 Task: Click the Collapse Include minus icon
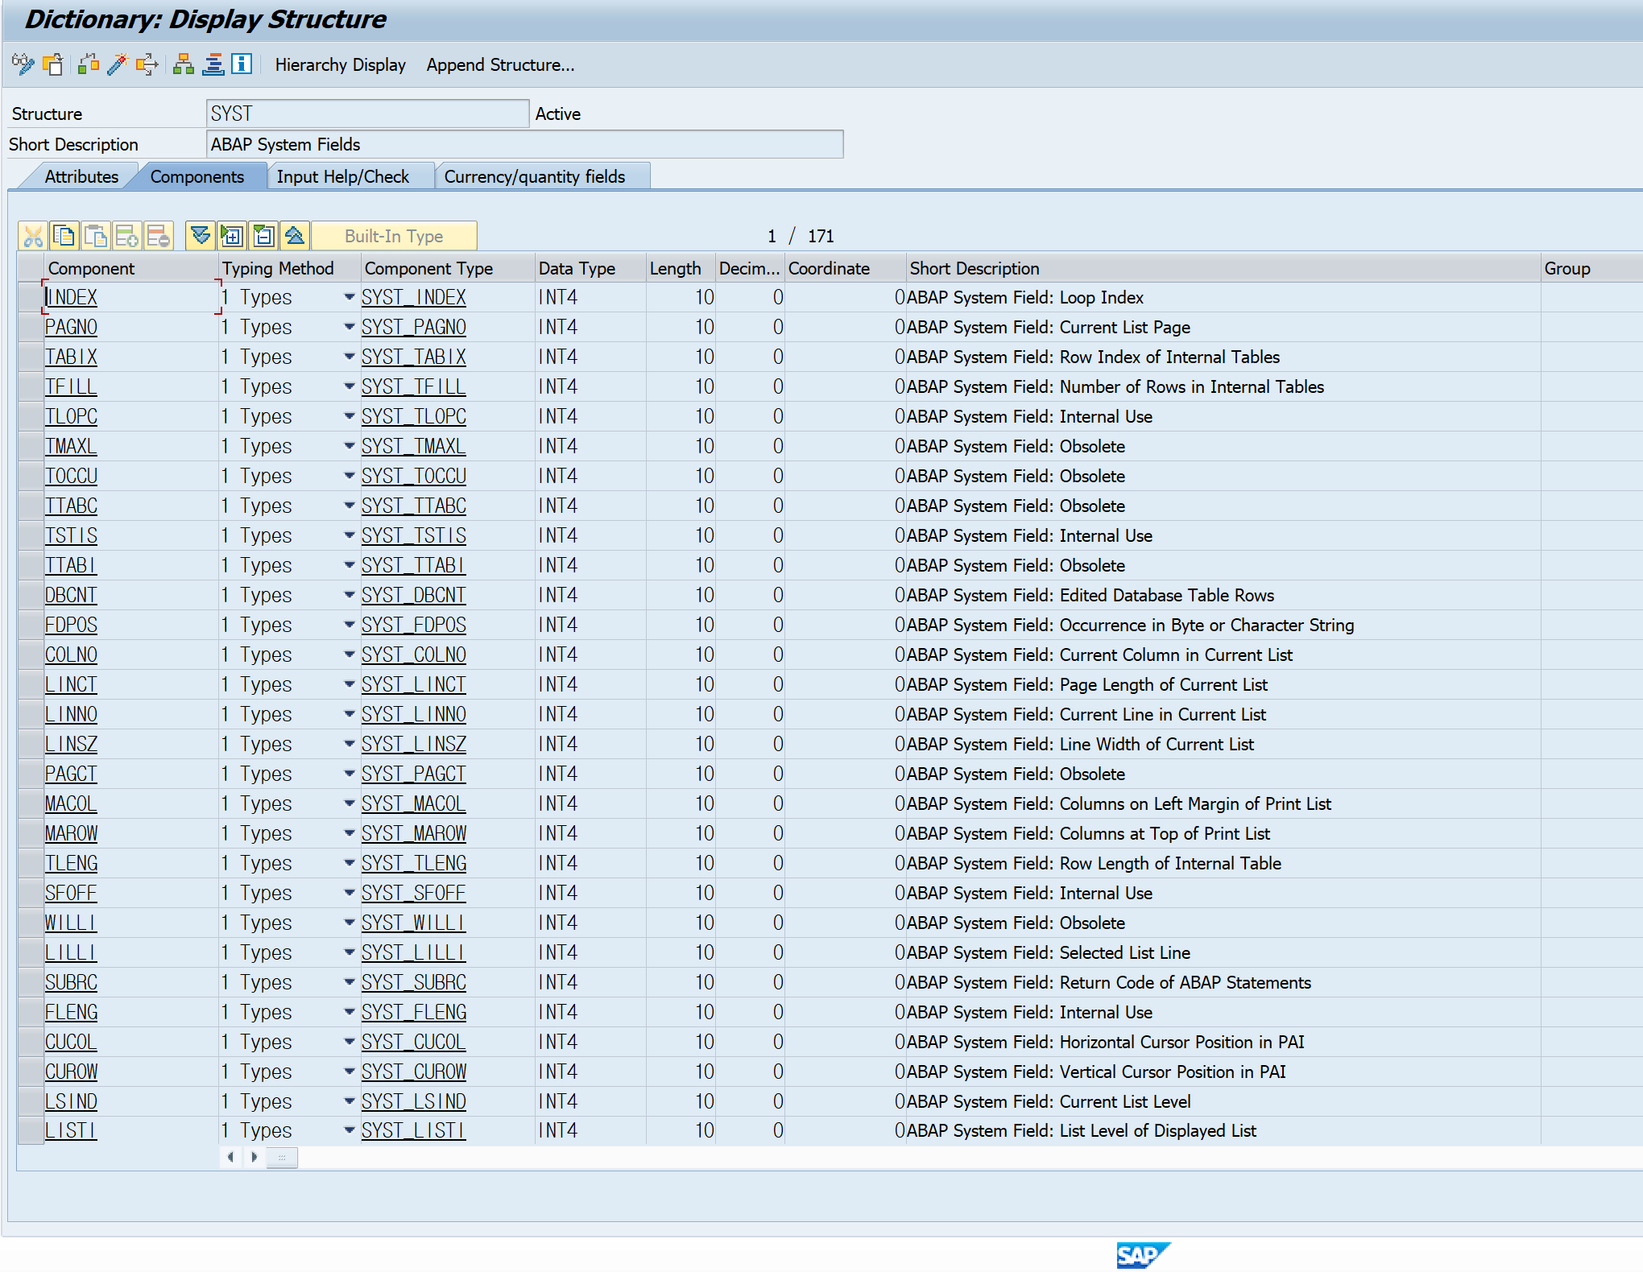(263, 236)
